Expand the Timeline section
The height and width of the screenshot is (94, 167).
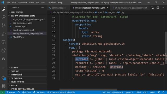pyautogui.click(x=27, y=71)
